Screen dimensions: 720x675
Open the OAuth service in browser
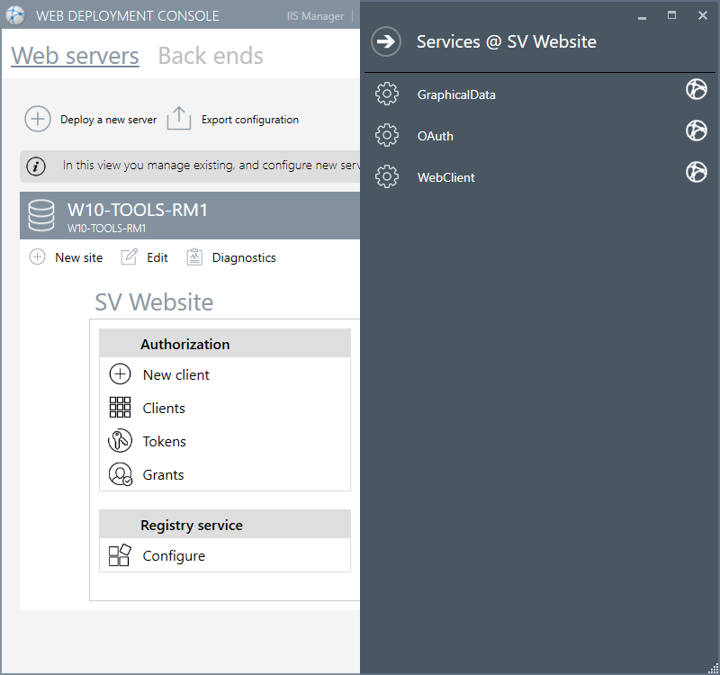[x=696, y=130]
